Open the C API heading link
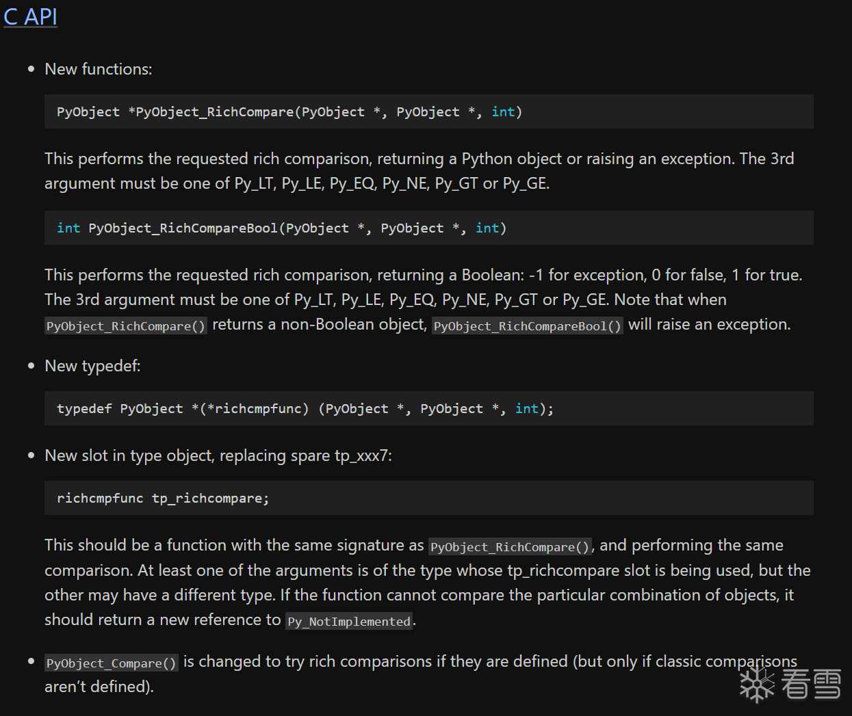The image size is (852, 716). (30, 16)
